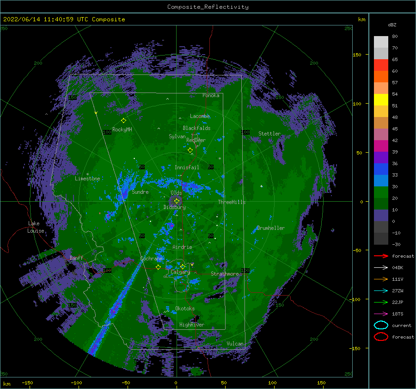
Task: Click the orange 111V arrow symbol
Action: coord(381,279)
